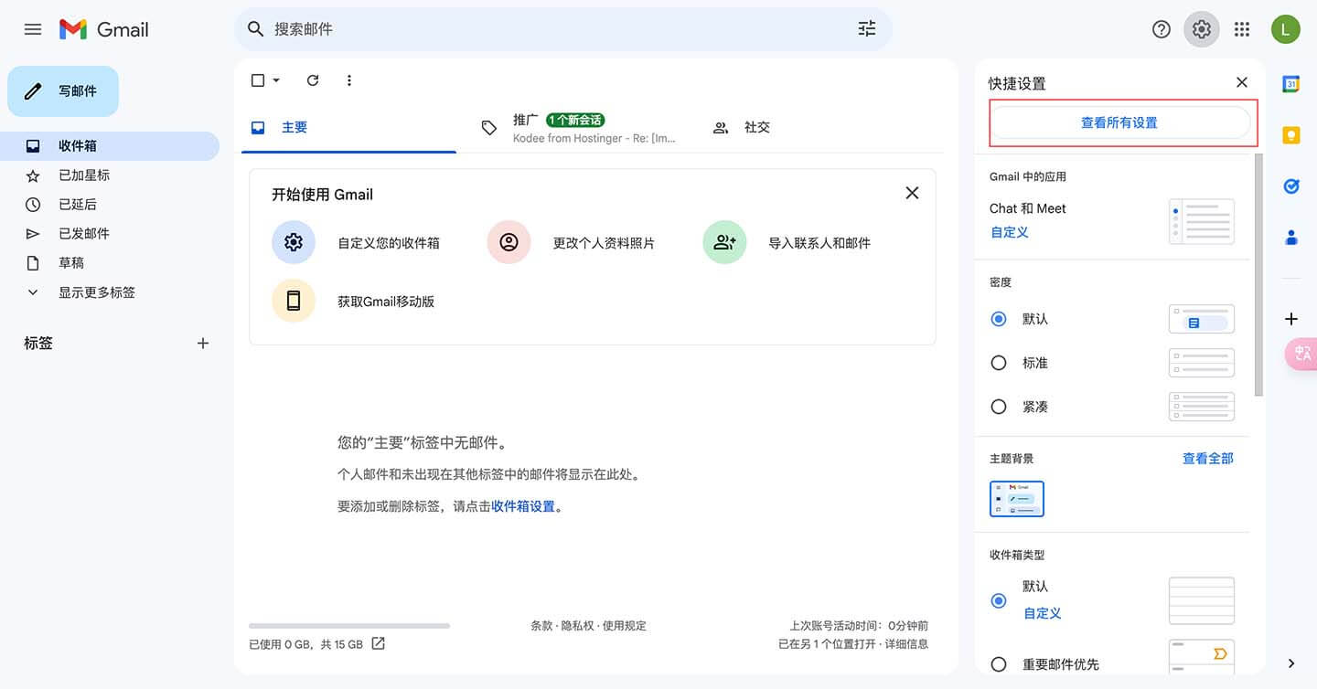This screenshot has width=1317, height=689.
Task: Tick the select all messages checkbox
Action: point(258,80)
